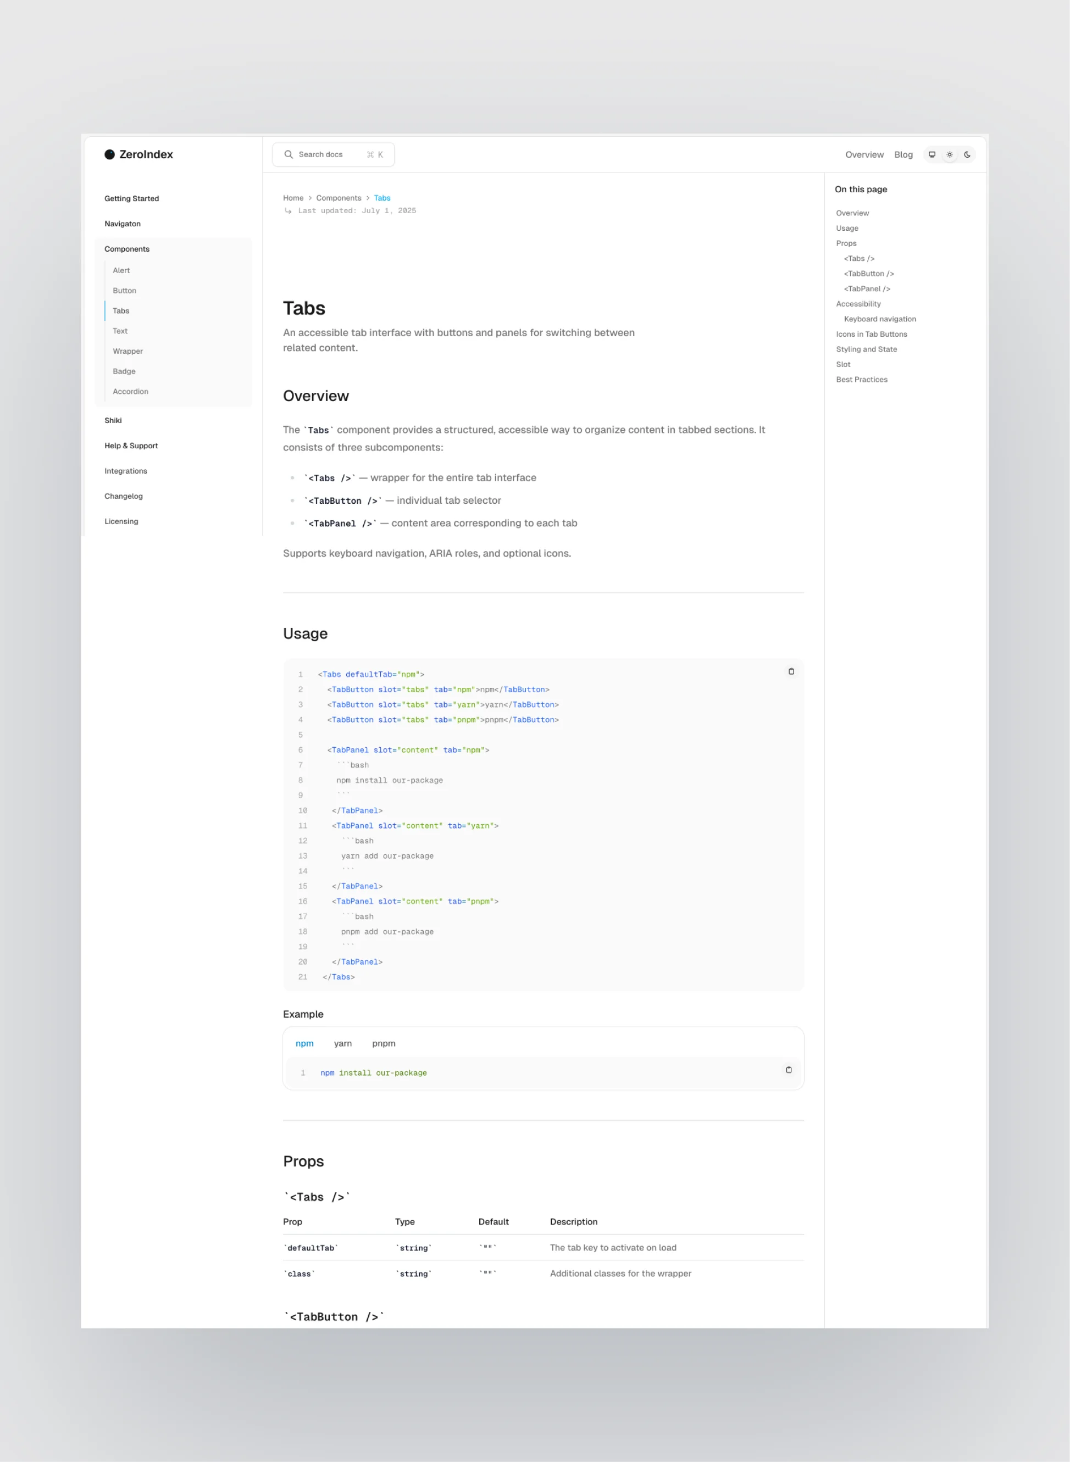Enable light mode with the sun toggle
The image size is (1070, 1462).
[950, 154]
